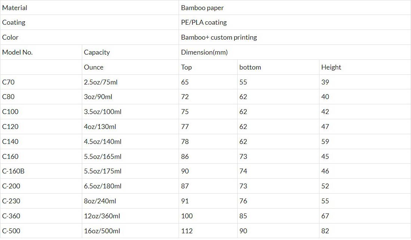Click the Height column header
Screen dimensions: 411x240
[331, 67]
